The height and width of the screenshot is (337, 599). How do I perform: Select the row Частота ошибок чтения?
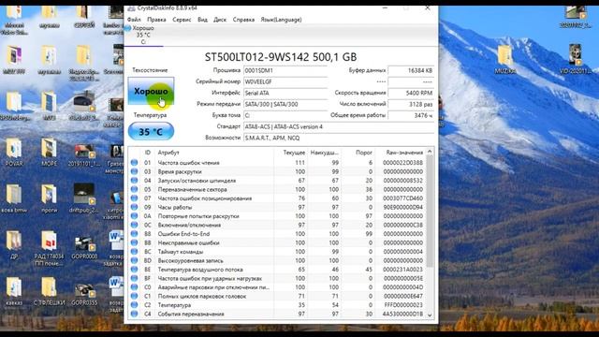point(277,163)
